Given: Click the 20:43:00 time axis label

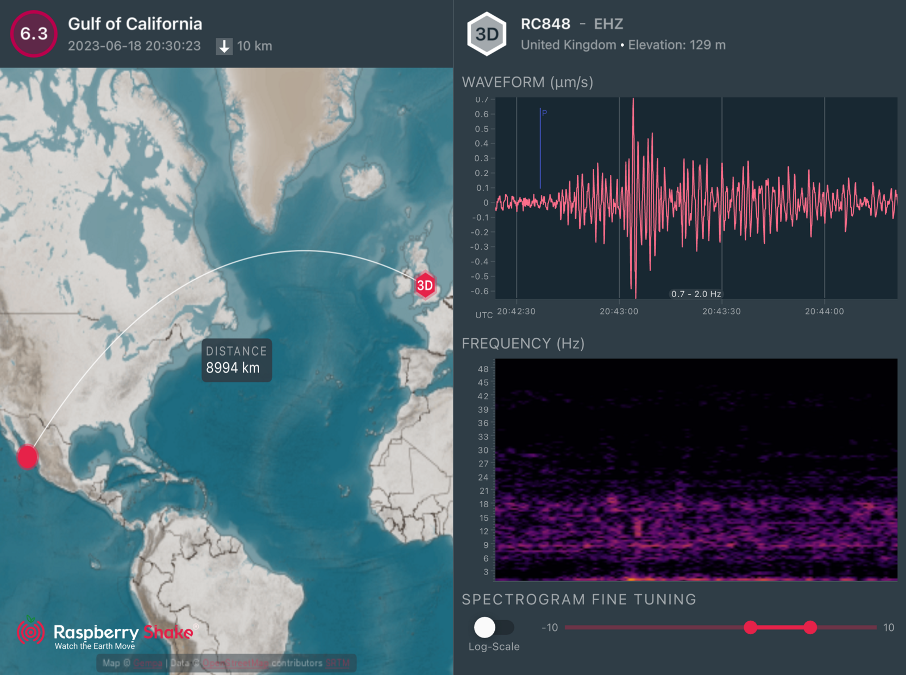Looking at the screenshot, I should click(x=619, y=311).
